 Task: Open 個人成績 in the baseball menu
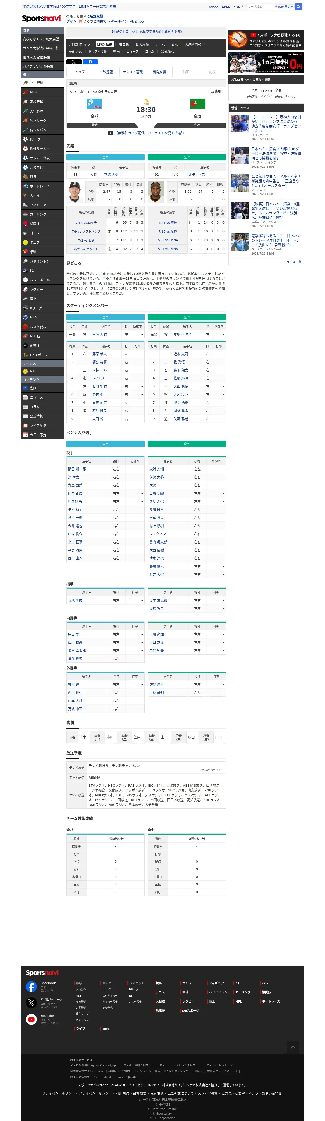[x=142, y=44]
